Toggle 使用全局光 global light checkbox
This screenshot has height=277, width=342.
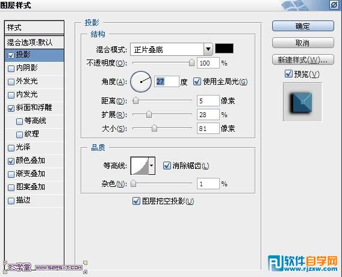tap(197, 82)
